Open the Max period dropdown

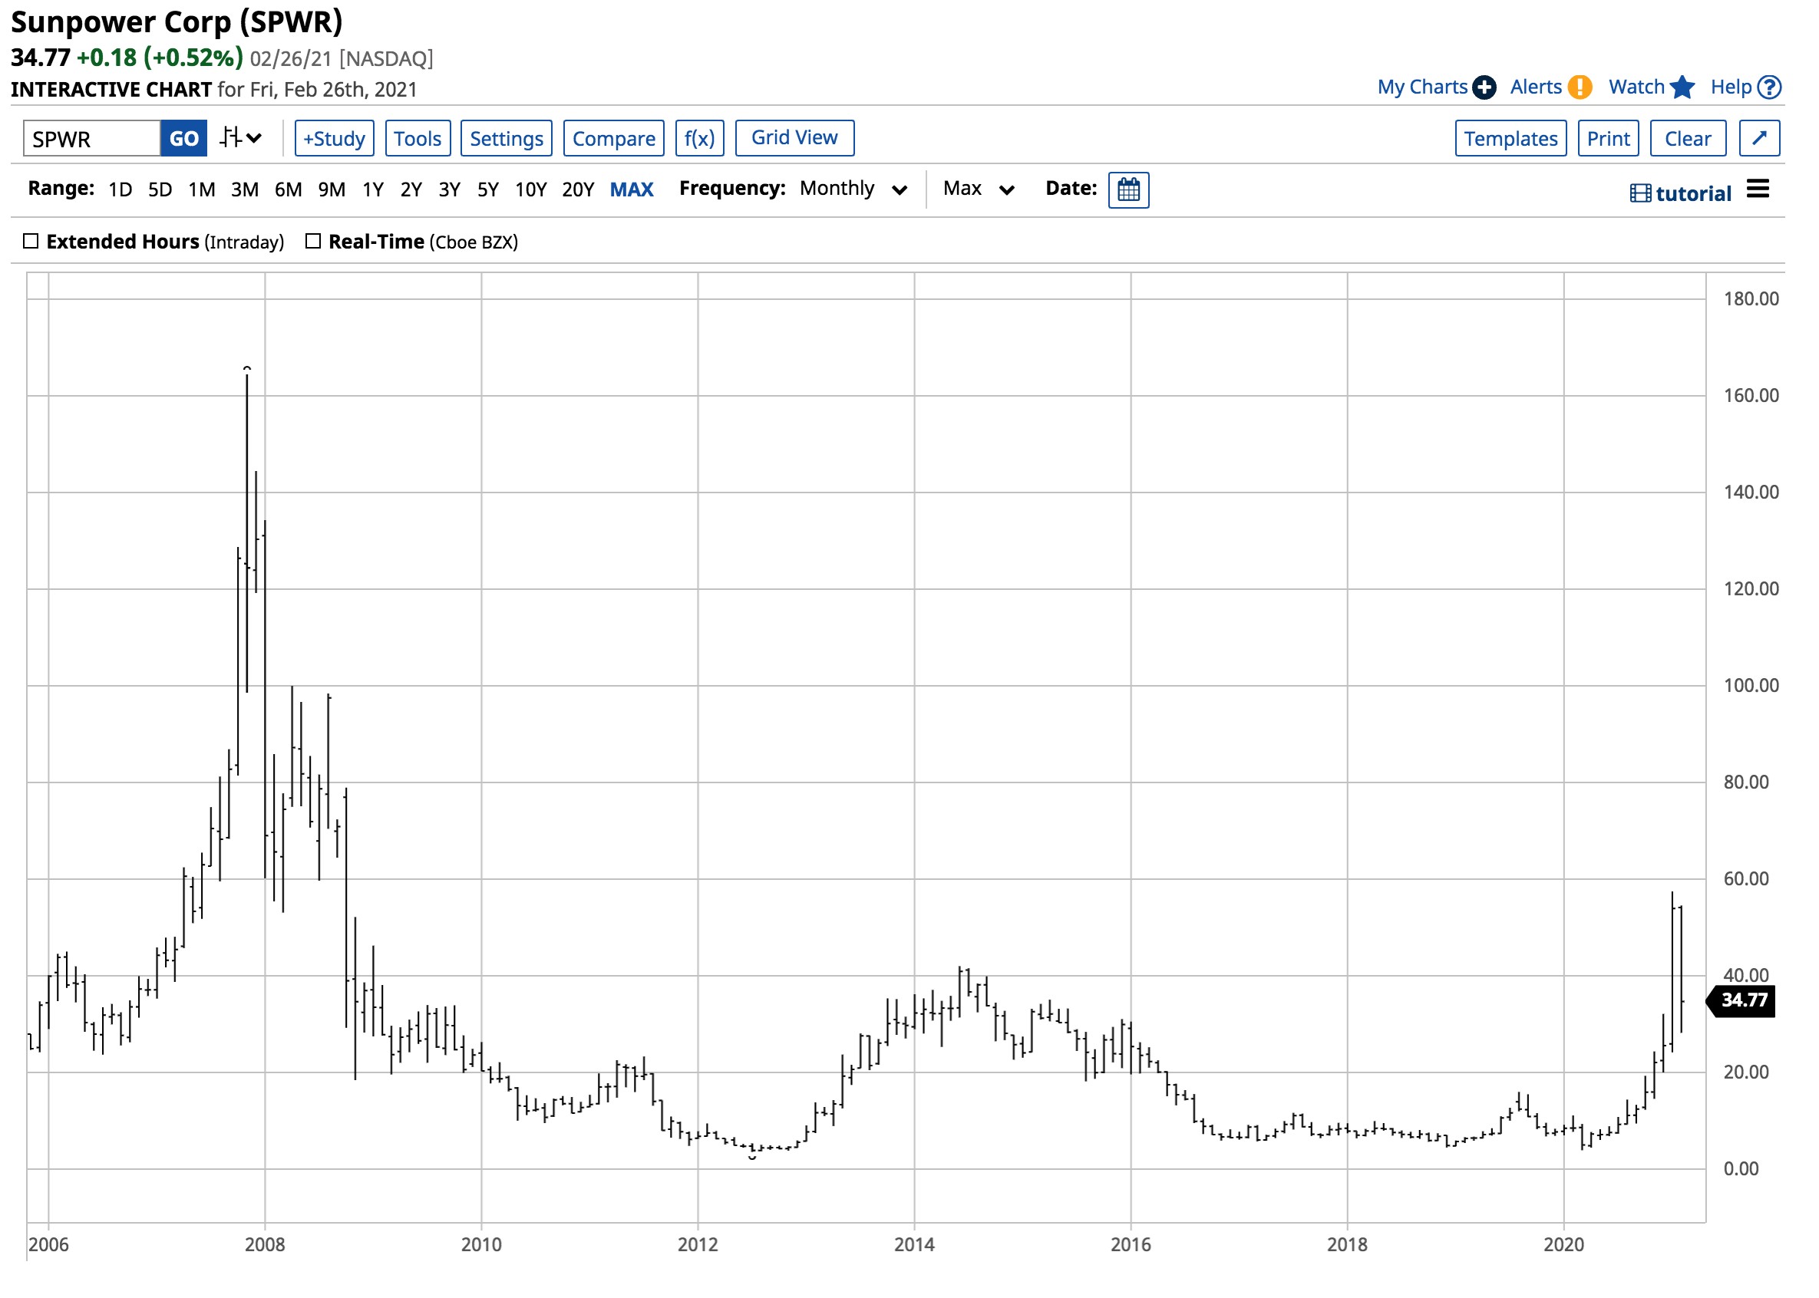(978, 189)
